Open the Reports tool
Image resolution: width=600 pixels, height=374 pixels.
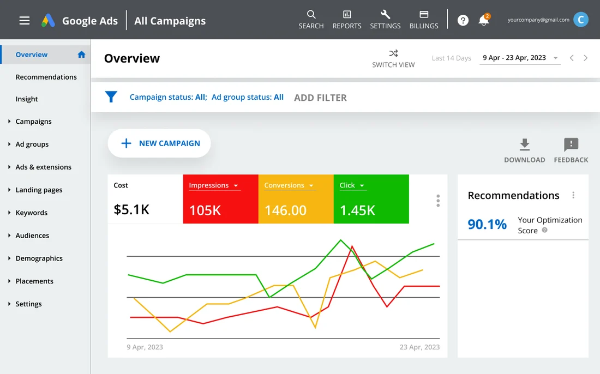coord(347,20)
